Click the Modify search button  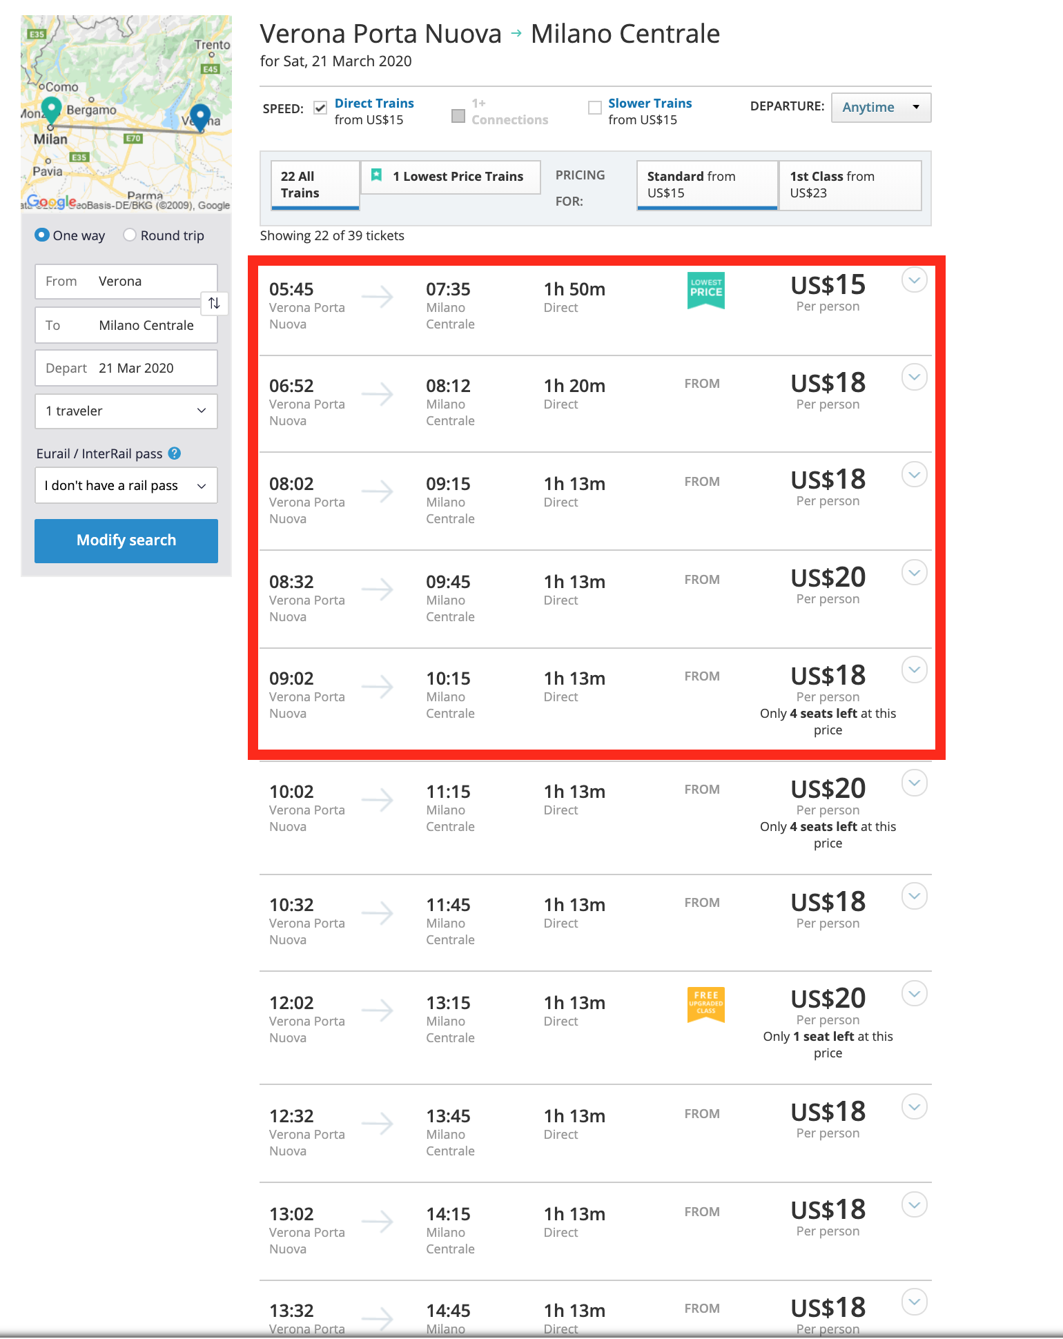126,540
